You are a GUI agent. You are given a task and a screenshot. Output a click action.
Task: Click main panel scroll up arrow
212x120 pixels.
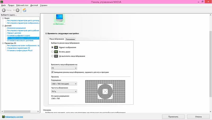tap(210, 15)
